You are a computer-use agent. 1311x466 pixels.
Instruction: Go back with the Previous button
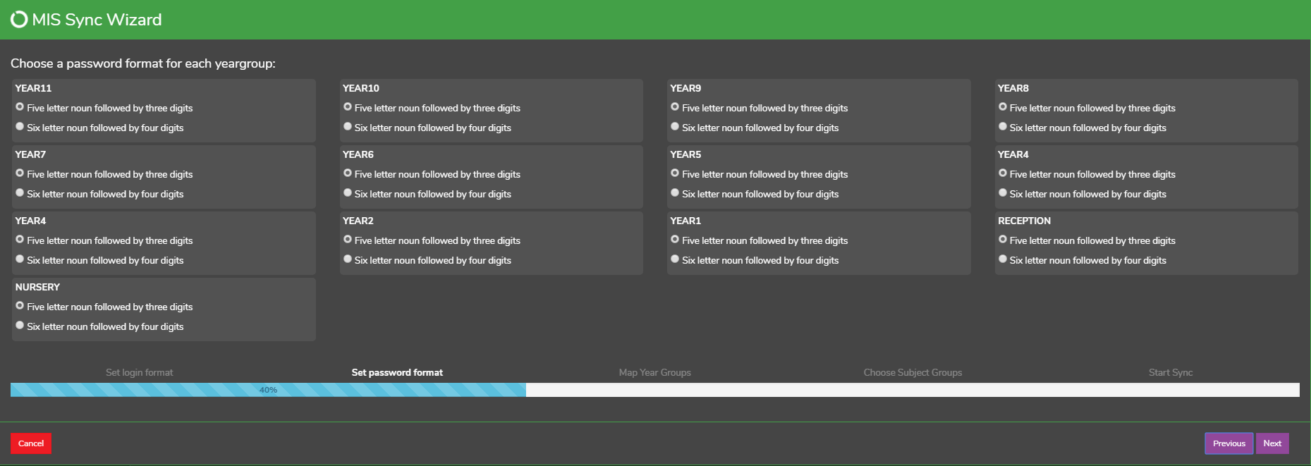click(1229, 443)
